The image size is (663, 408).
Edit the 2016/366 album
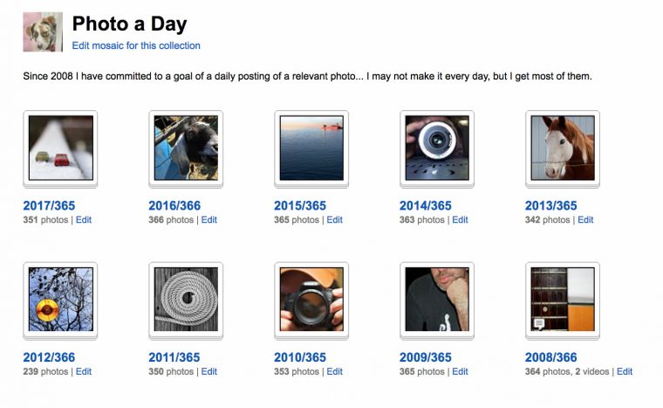pyautogui.click(x=208, y=220)
